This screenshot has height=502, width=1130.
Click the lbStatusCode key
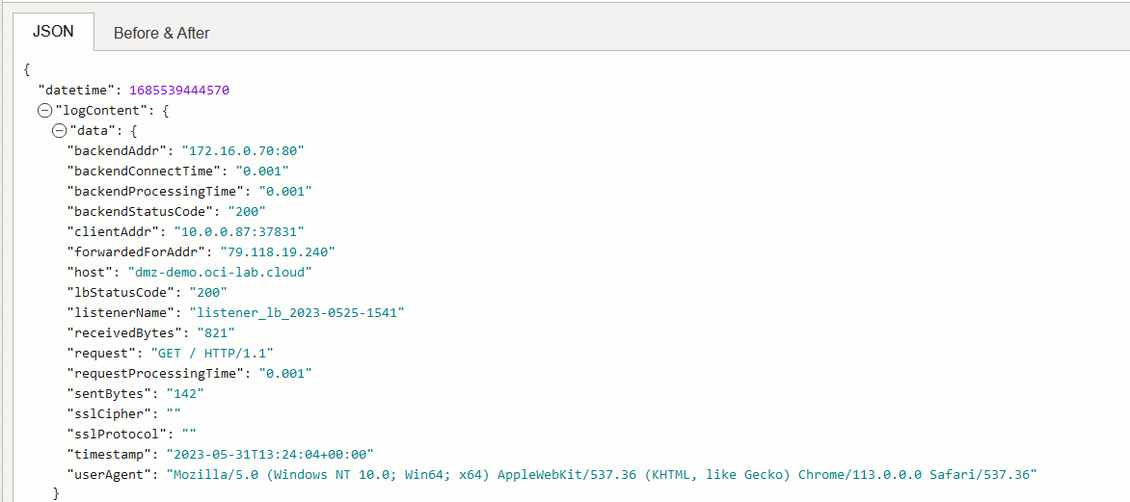122,292
